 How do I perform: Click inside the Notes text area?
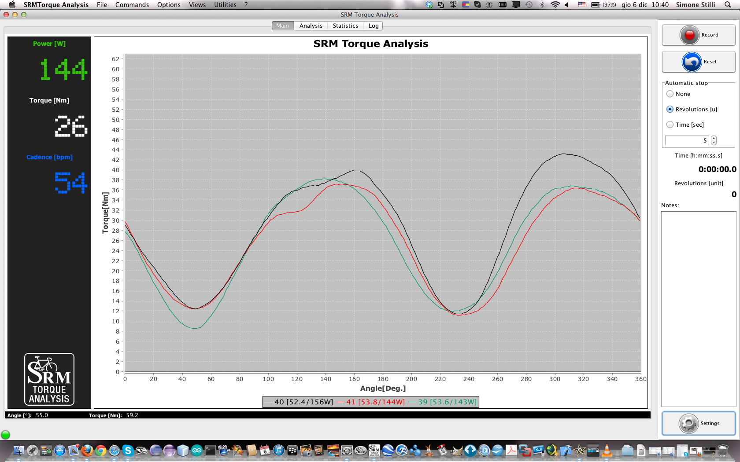click(699, 309)
